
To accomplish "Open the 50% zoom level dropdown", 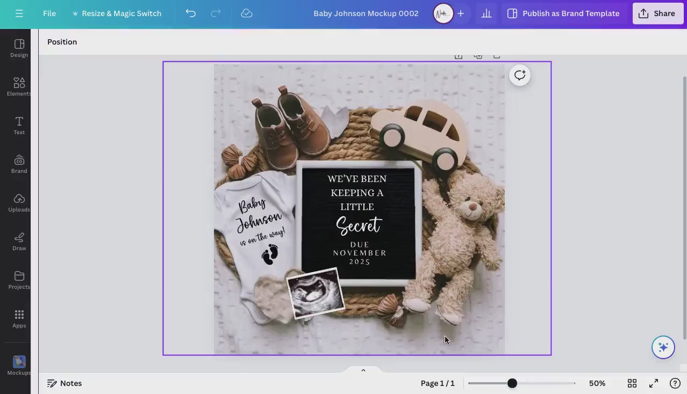I will [x=597, y=383].
